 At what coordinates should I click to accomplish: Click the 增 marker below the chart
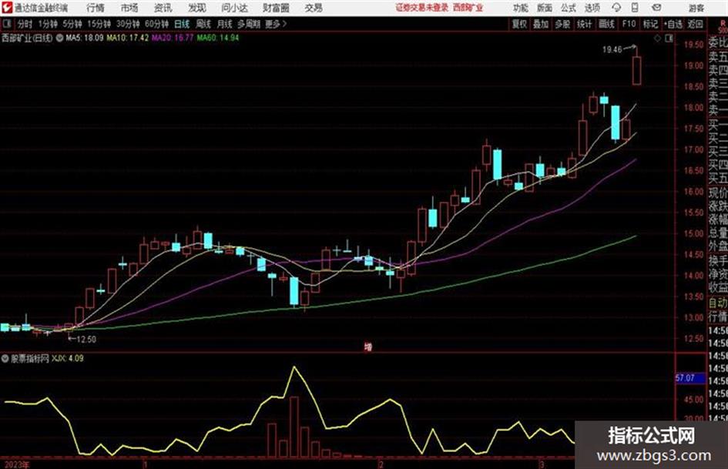click(368, 347)
